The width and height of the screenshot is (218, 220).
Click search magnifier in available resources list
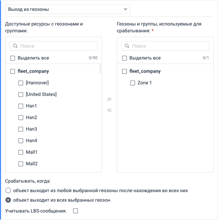pyautogui.click(x=15, y=46)
